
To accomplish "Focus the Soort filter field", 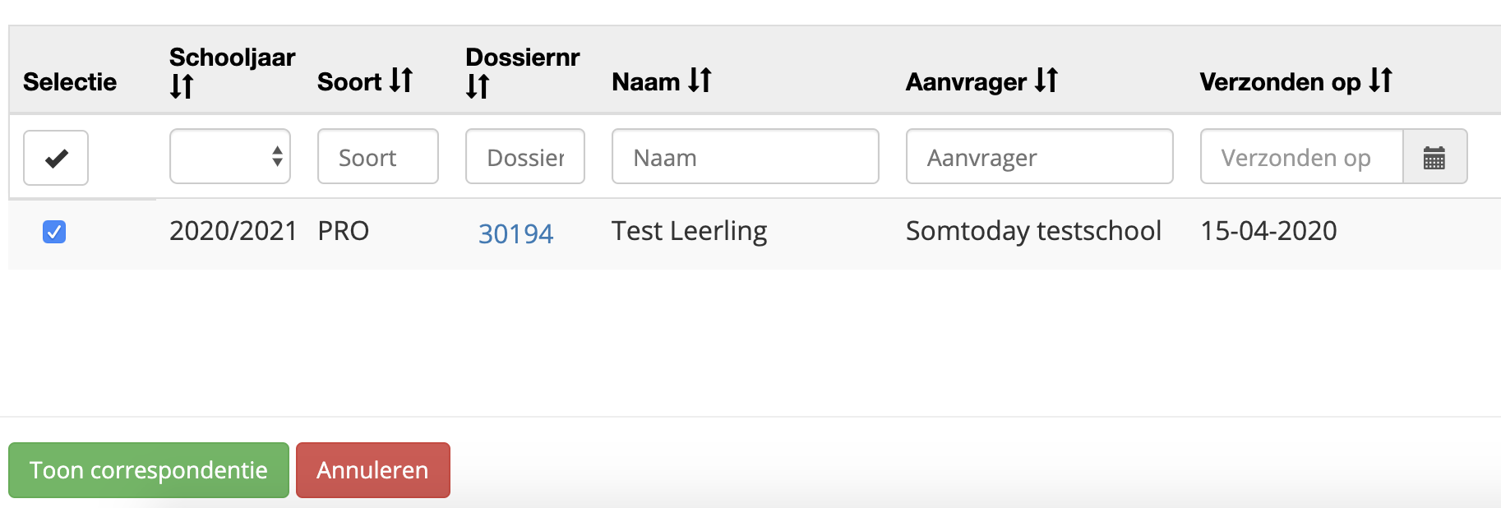I will pyautogui.click(x=377, y=156).
